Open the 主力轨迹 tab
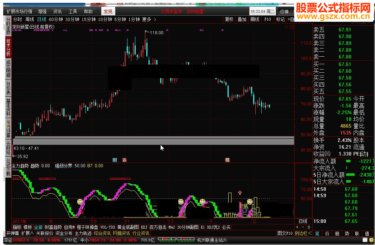This screenshot has width=375, height=245. point(83,234)
